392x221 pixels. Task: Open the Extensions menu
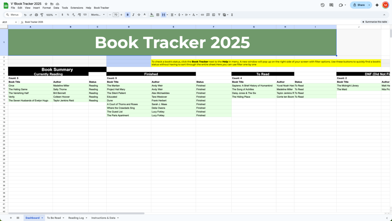(x=77, y=8)
